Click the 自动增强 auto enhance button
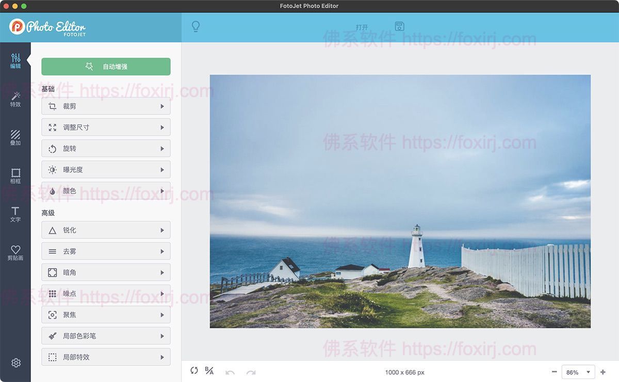Viewport: 619px width, 382px height. pyautogui.click(x=106, y=67)
